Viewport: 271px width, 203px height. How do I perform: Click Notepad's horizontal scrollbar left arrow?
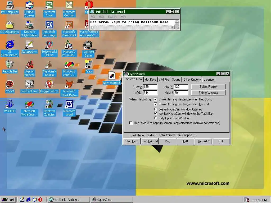(92, 27)
